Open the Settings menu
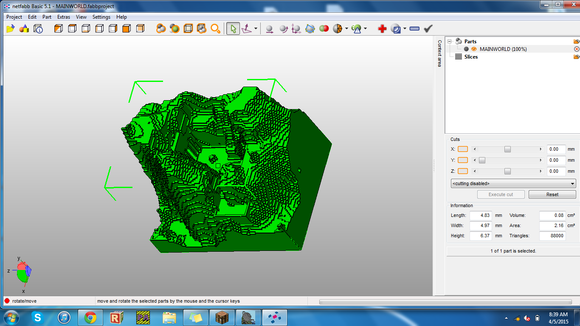 pos(101,17)
